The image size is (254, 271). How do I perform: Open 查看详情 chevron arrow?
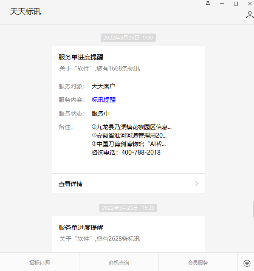pos(197,183)
